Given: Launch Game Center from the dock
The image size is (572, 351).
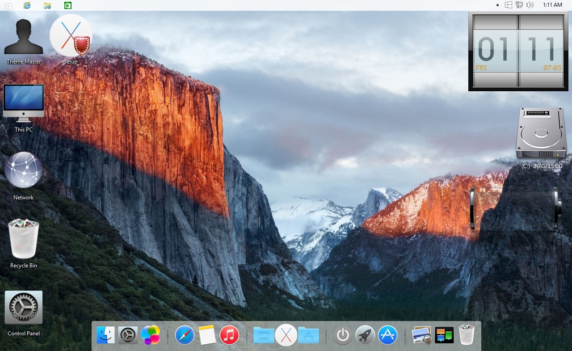Looking at the screenshot, I should [x=151, y=335].
